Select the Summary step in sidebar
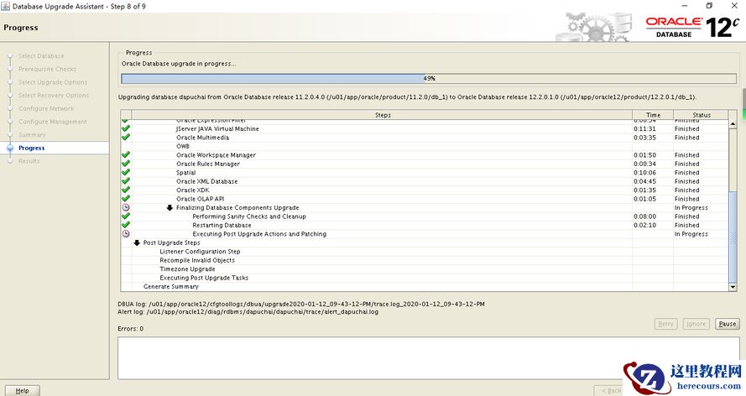This screenshot has width=746, height=396. 32,135
